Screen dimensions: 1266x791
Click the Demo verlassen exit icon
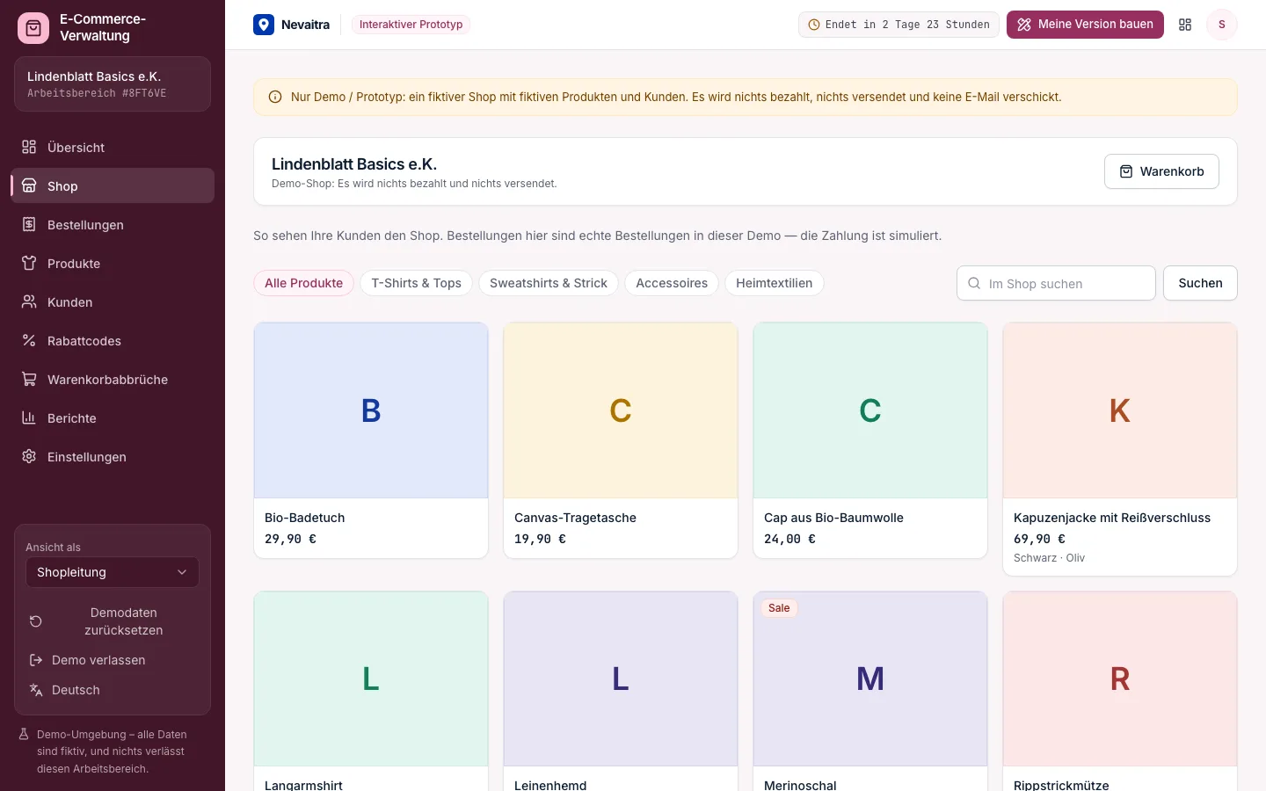click(36, 660)
